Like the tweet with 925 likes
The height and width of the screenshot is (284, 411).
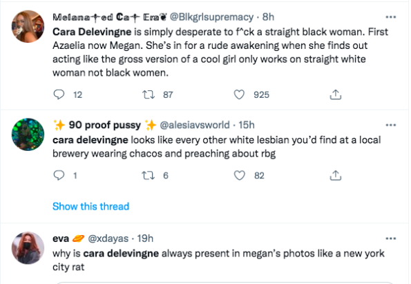[239, 94]
